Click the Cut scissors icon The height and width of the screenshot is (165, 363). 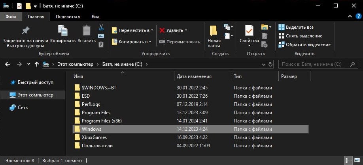(101, 27)
